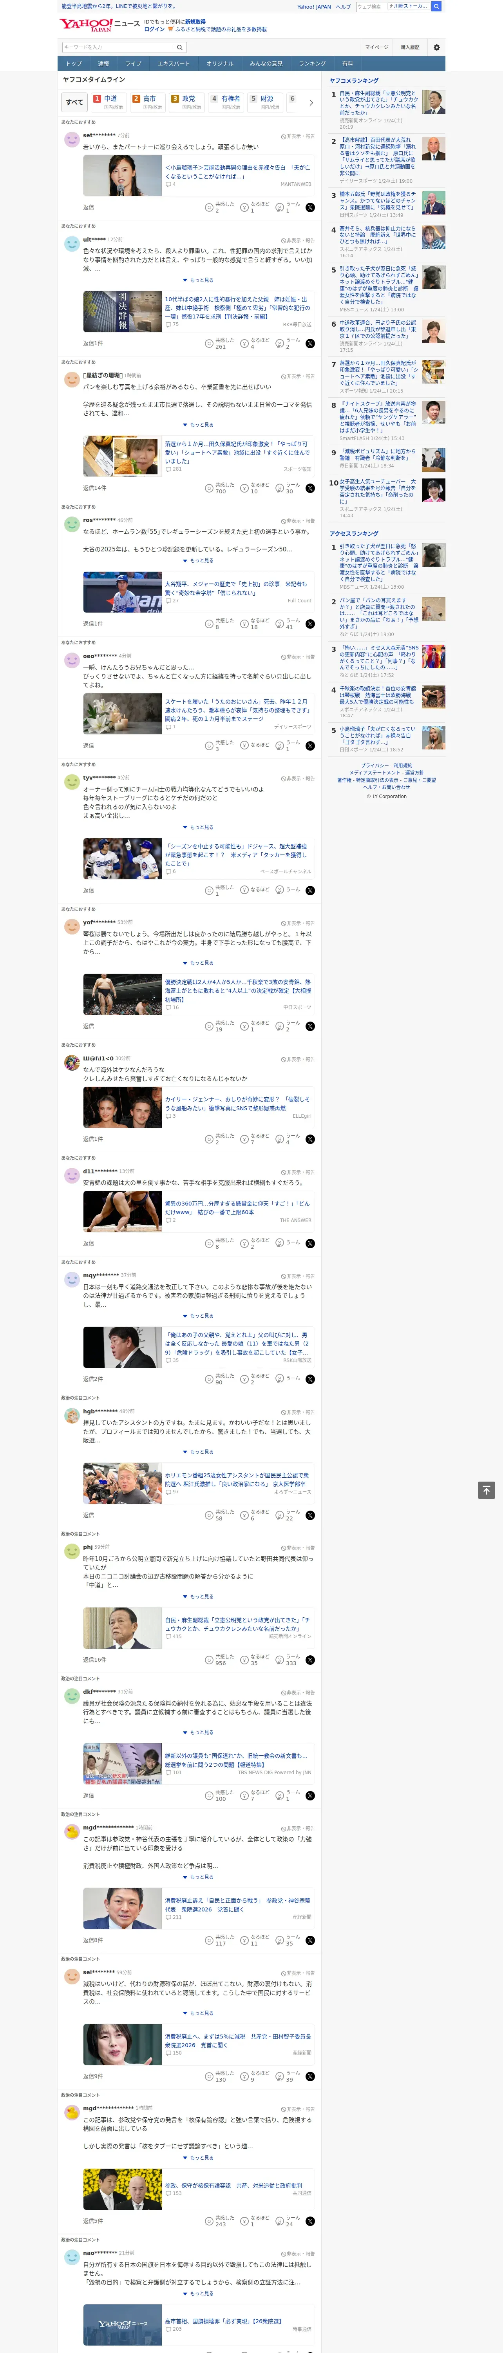Select the すべて timeline tab

(x=75, y=102)
